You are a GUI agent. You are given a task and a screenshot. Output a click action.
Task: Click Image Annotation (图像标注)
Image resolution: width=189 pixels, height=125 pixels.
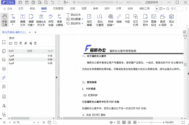pos(154,20)
